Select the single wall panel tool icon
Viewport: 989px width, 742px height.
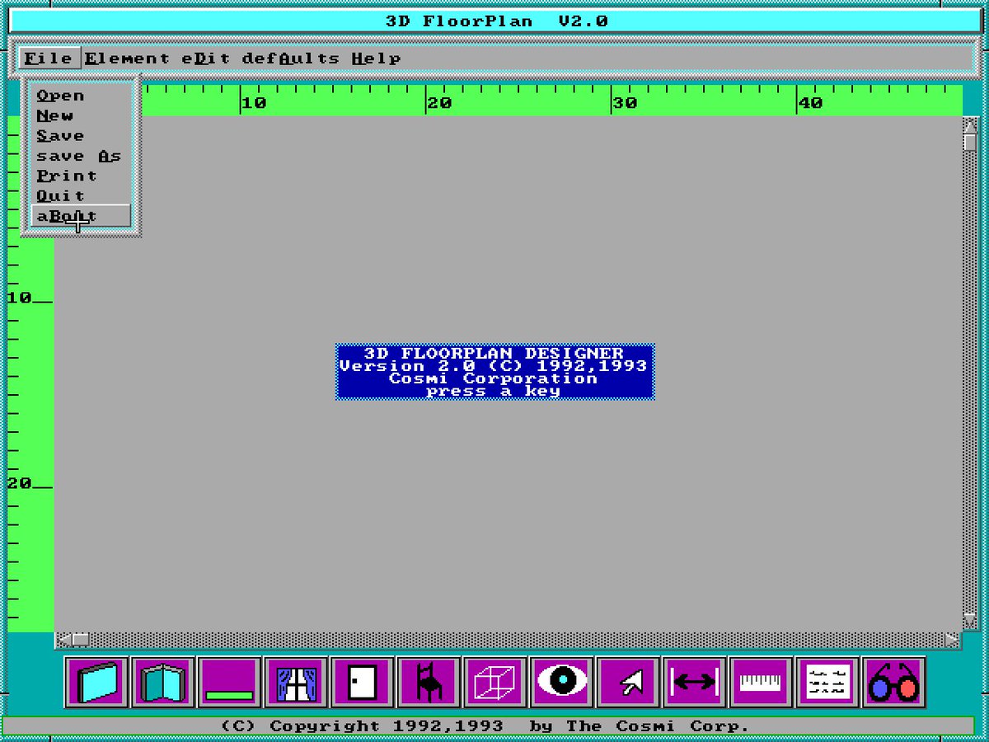pyautogui.click(x=97, y=683)
